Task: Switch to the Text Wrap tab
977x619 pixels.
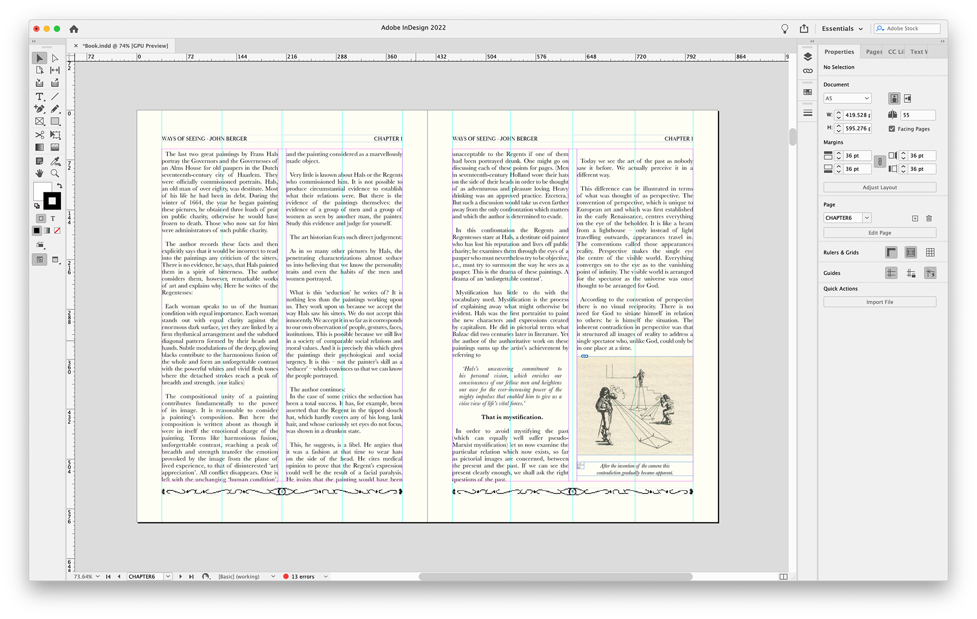Action: (x=918, y=51)
